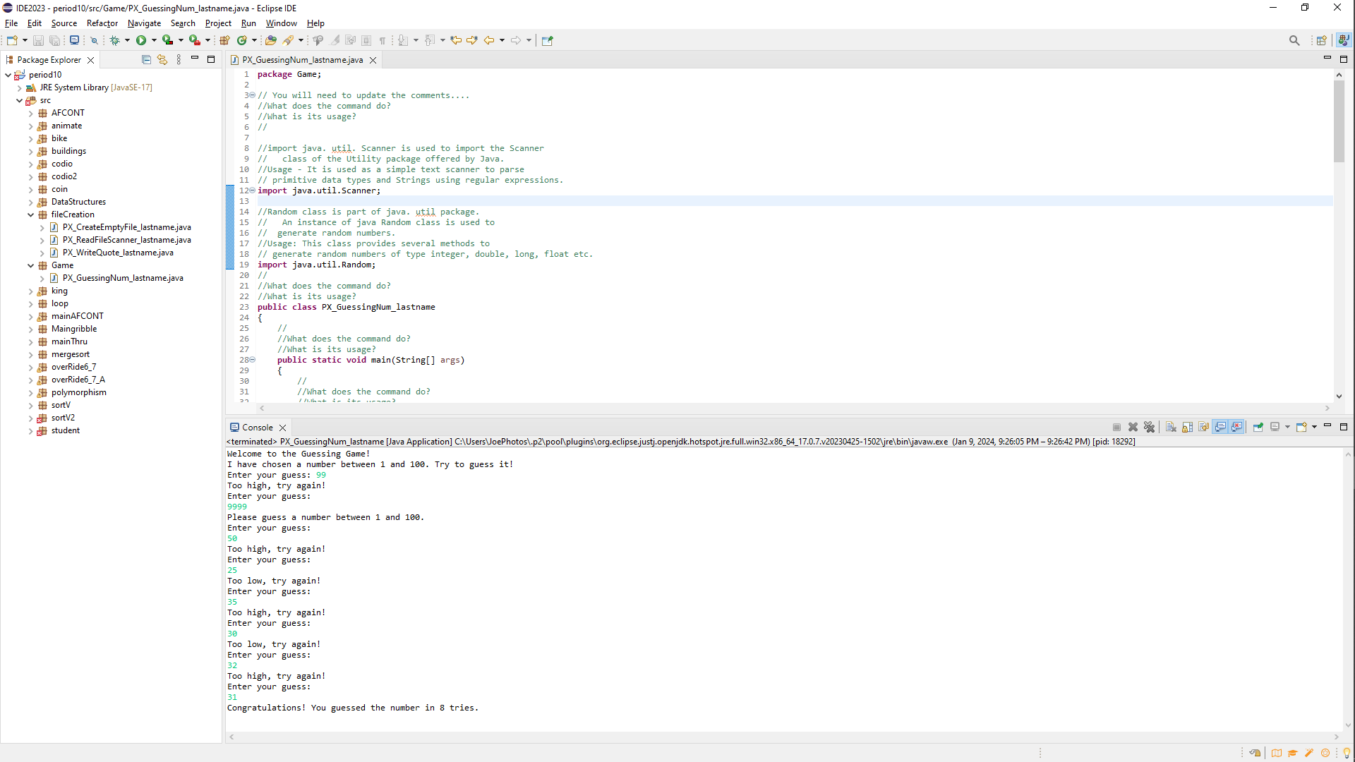Select the PX_GuessingNum_lastname.java editor tab
The width and height of the screenshot is (1355, 762).
click(302, 60)
